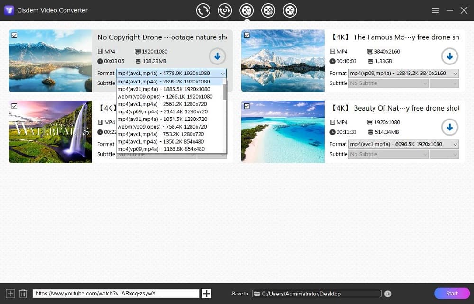Image resolution: width=474 pixels, height=304 pixels.
Task: Open secondary subtitle dropdown for Beauty Of Nat video
Action: (444, 154)
